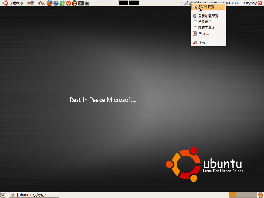Click the first system monitor graph applet
Screen dimensions: 264x198
[123, 3]
